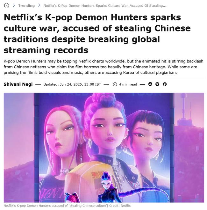Click the '4 min read' label

tap(128, 84)
